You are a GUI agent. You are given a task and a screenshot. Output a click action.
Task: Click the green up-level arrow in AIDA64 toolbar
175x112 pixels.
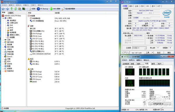point(12,9)
